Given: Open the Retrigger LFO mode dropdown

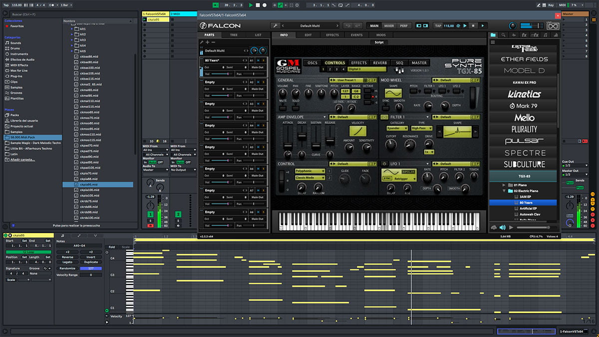Looking at the screenshot, I should (404, 178).
